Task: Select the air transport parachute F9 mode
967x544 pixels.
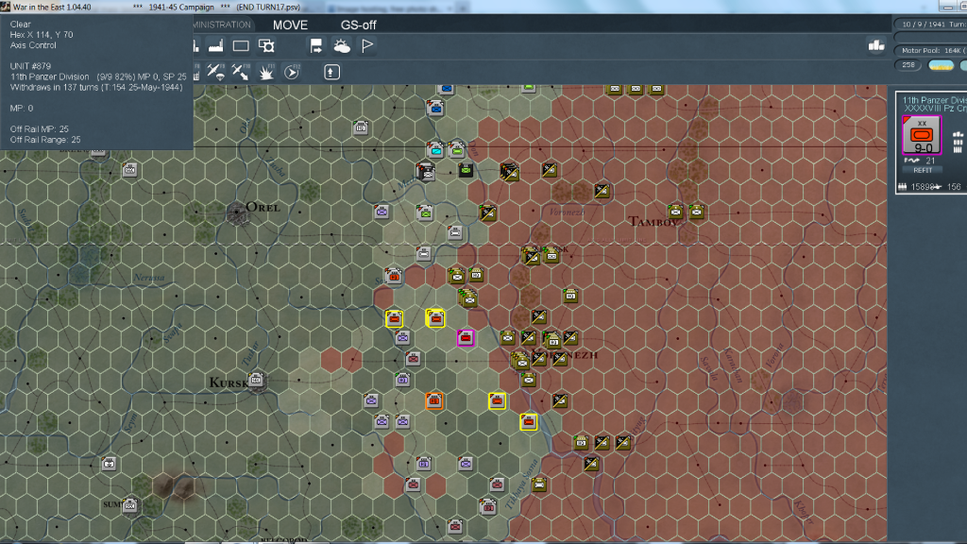Action: pos(215,72)
